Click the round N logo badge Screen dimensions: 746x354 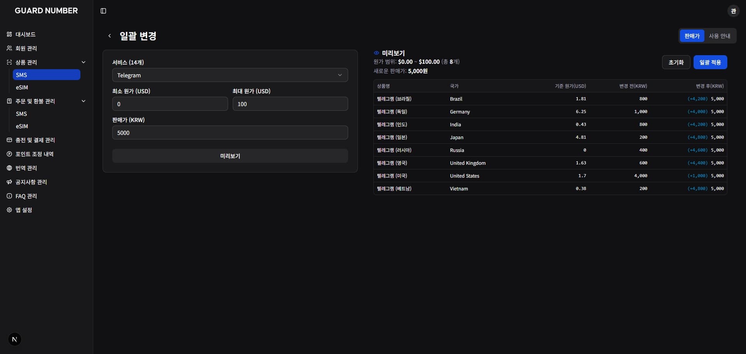pos(15,339)
